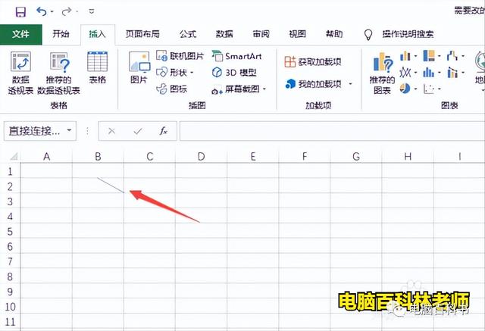
Task: Insert a 图片 picture
Action: [139, 67]
